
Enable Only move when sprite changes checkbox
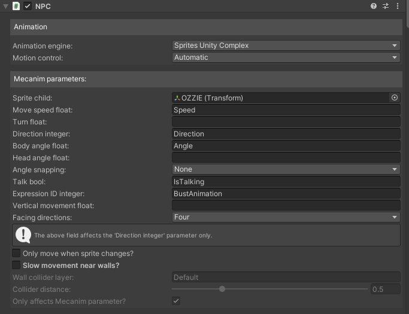click(x=16, y=253)
